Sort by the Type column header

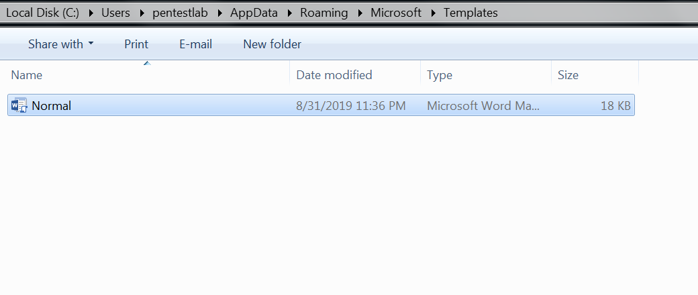coord(440,75)
